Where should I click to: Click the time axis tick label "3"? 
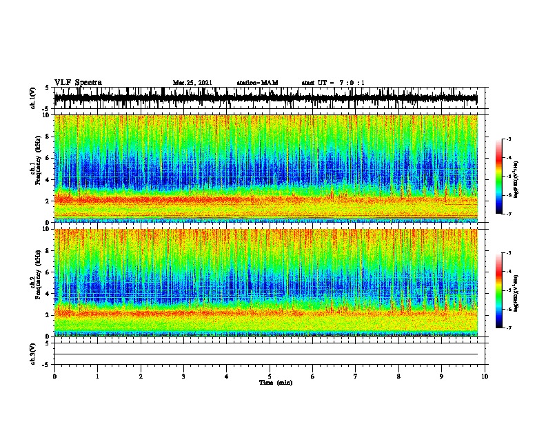(x=183, y=376)
